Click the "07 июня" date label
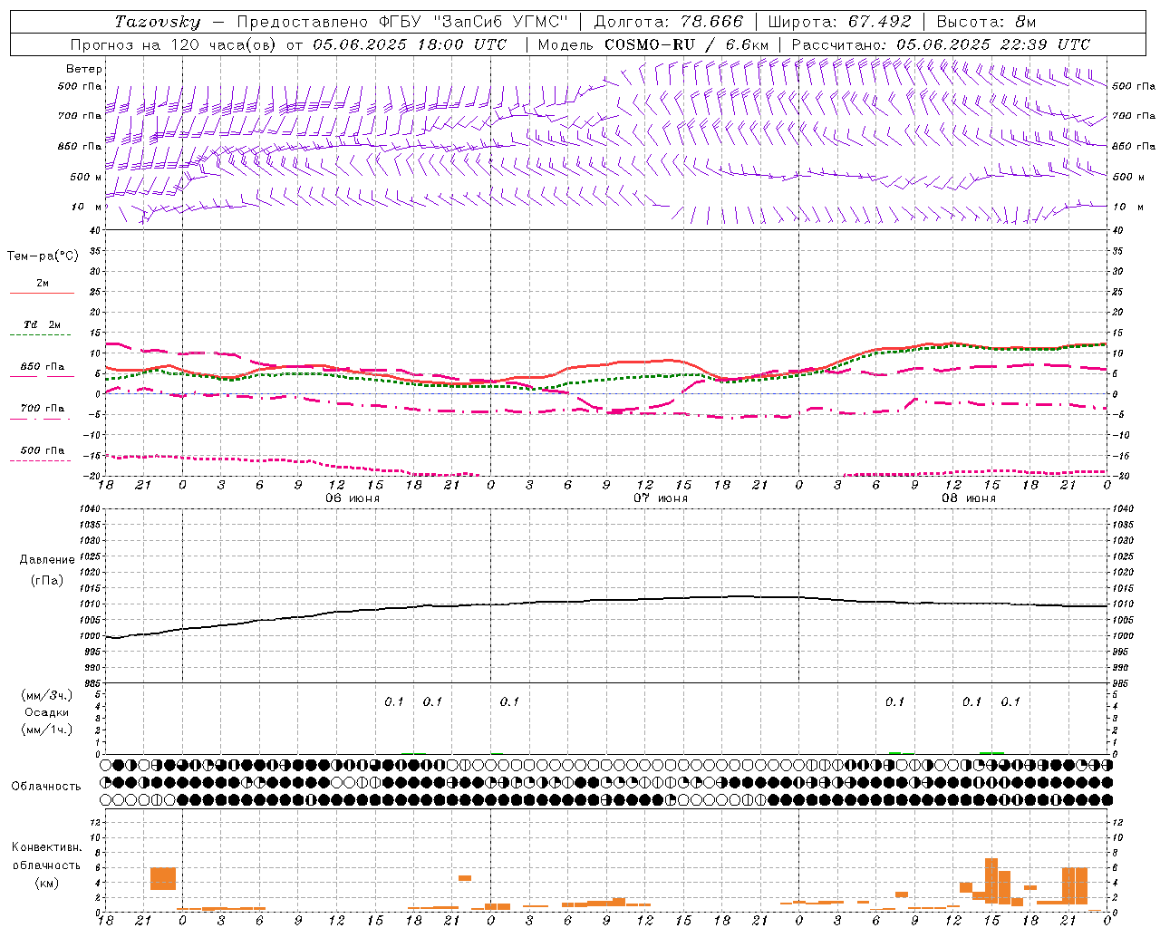The height and width of the screenshot is (928, 1160). tap(661, 498)
